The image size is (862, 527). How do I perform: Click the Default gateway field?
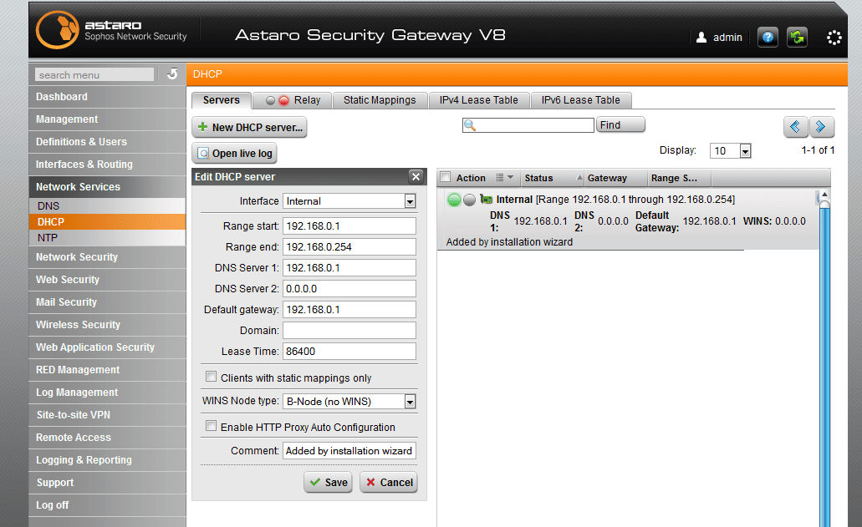(x=349, y=310)
